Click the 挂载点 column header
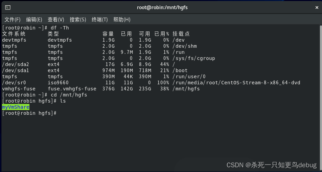Image resolution: width=322 pixels, height=172 pixels. pos(181,34)
